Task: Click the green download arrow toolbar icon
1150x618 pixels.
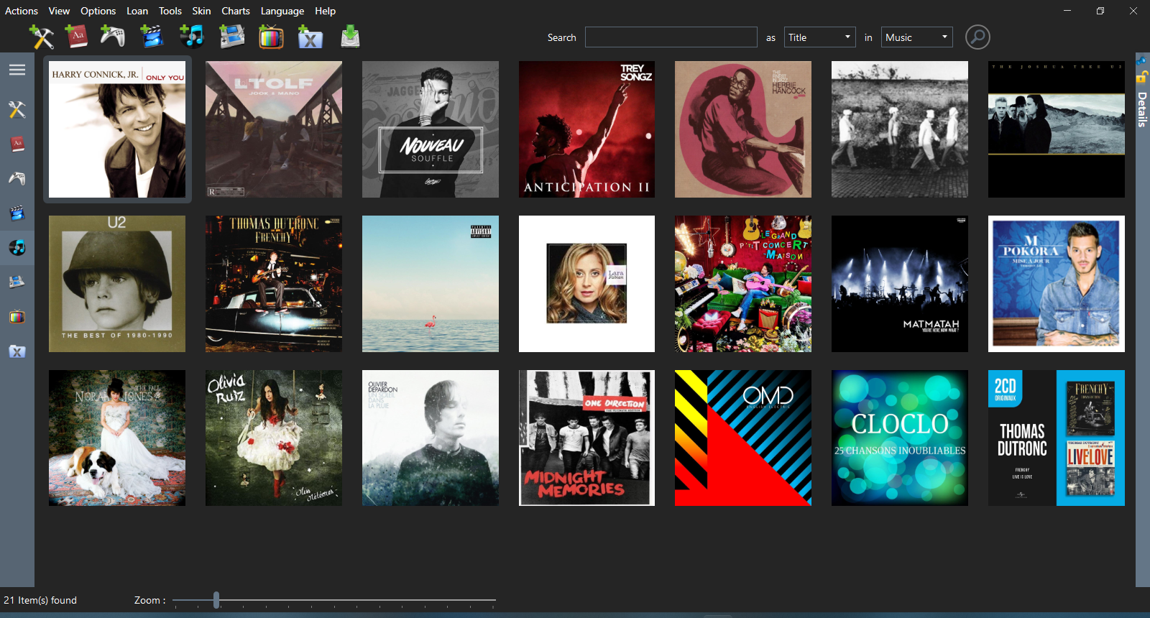Action: click(x=350, y=37)
